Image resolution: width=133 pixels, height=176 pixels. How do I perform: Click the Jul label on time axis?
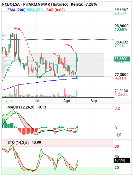pos(36,101)
